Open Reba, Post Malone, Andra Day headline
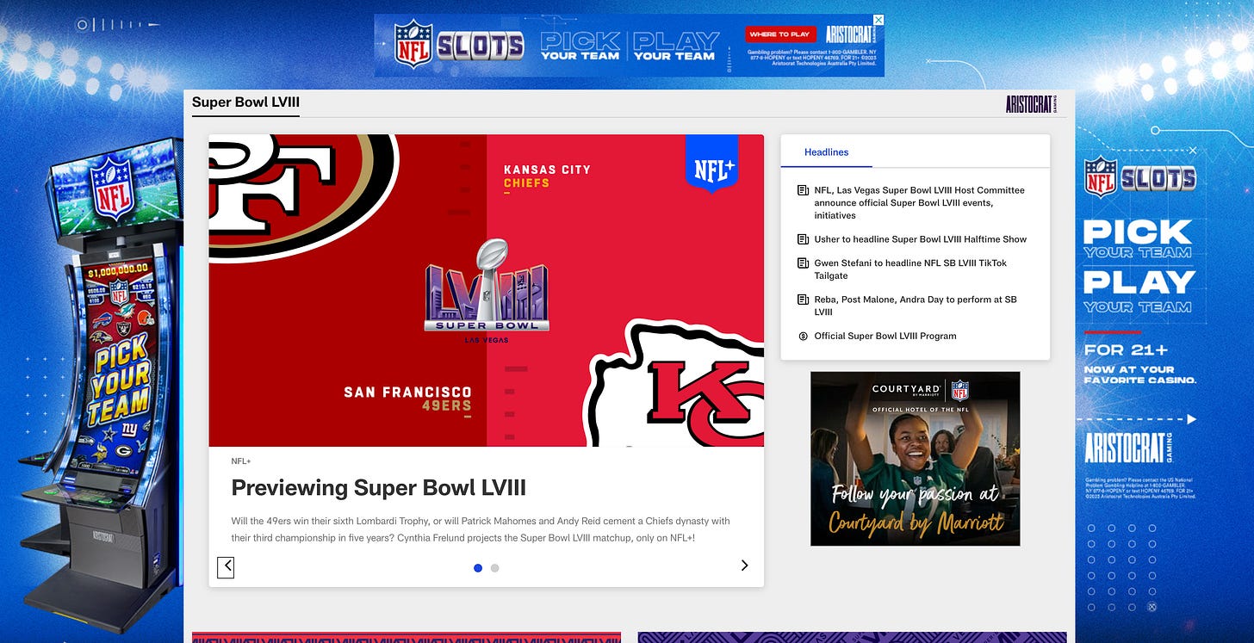1254x643 pixels. (x=916, y=306)
